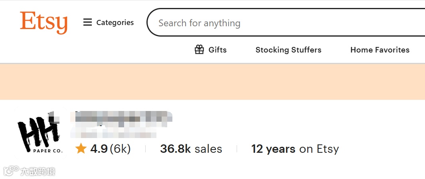Image resolution: width=425 pixels, height=179 pixels.
Task: View the 36.8k sales link
Action: point(191,149)
